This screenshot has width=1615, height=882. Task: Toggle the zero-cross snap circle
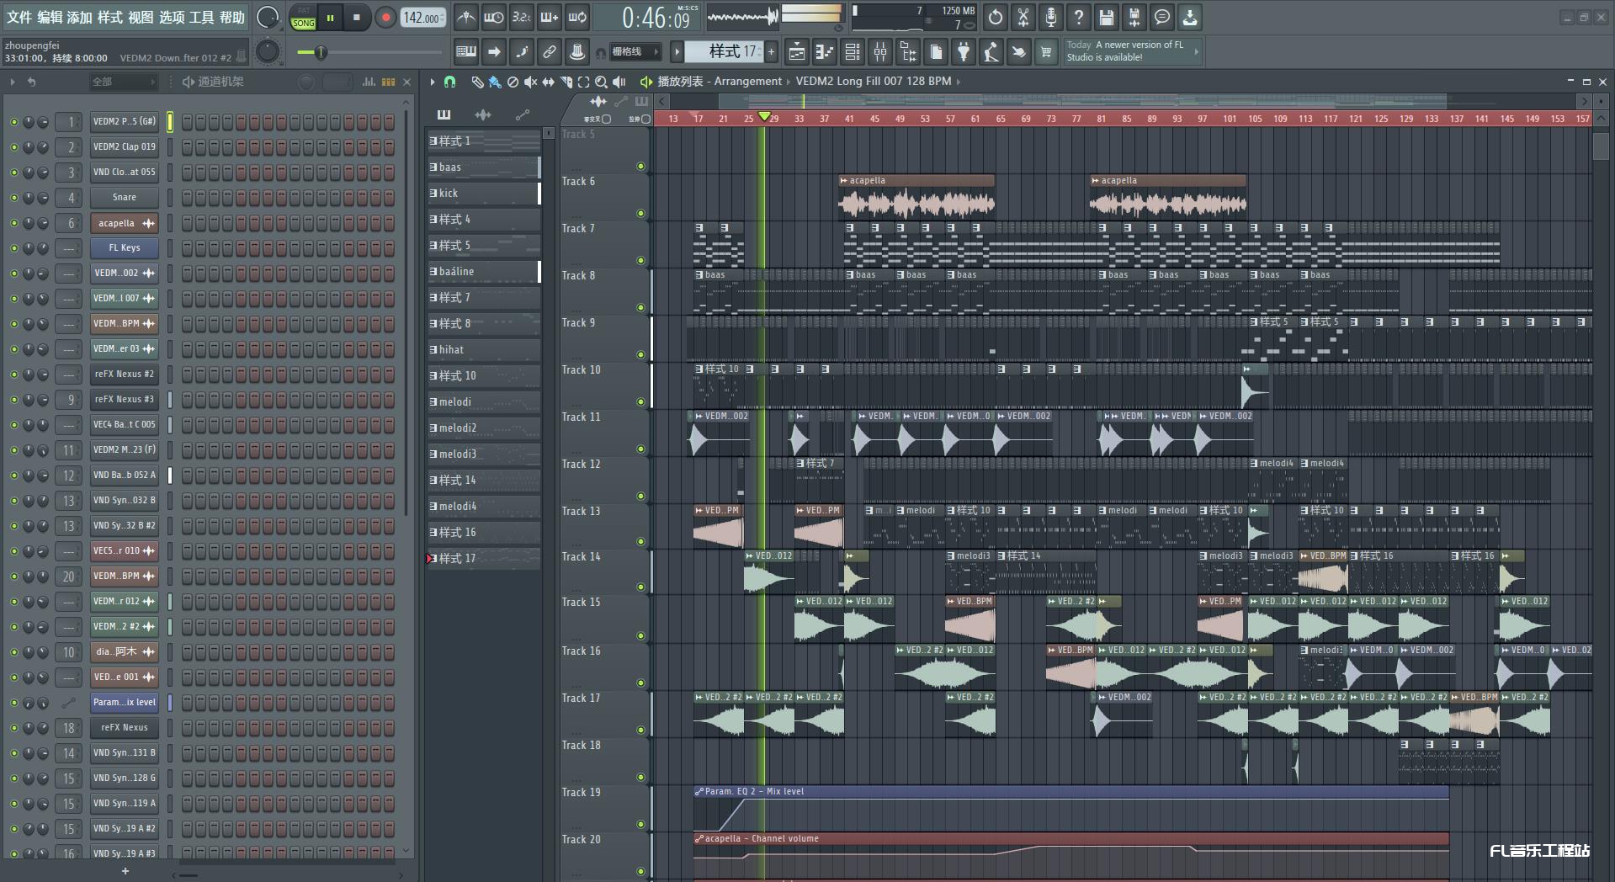coord(606,120)
